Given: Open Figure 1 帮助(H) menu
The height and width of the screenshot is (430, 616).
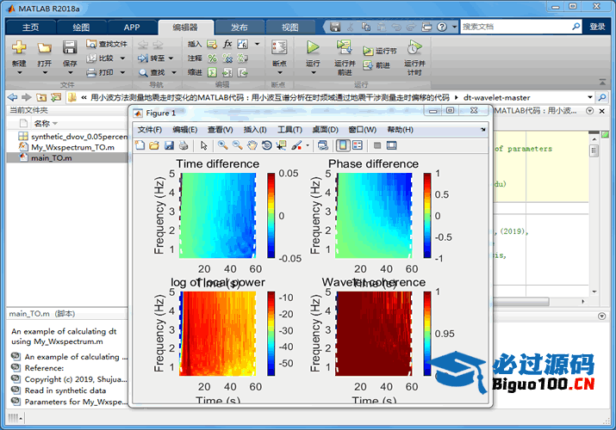Looking at the screenshot, I should (x=400, y=130).
